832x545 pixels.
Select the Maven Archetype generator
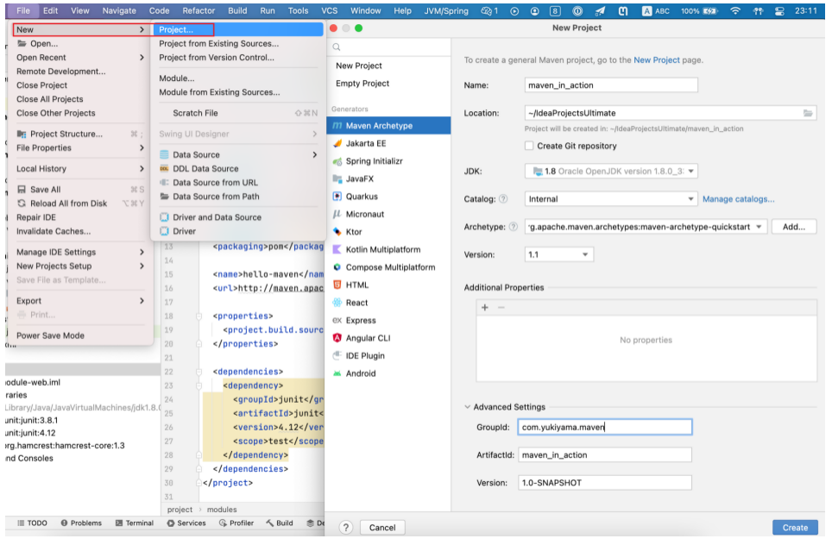point(388,126)
